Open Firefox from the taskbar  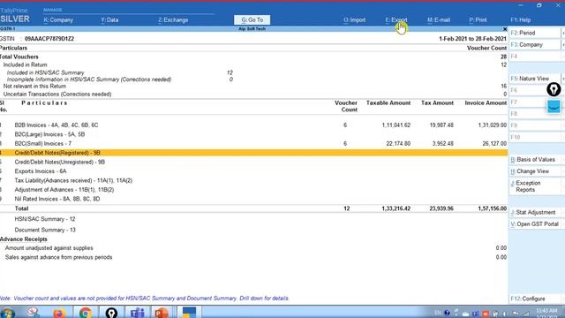[59, 312]
